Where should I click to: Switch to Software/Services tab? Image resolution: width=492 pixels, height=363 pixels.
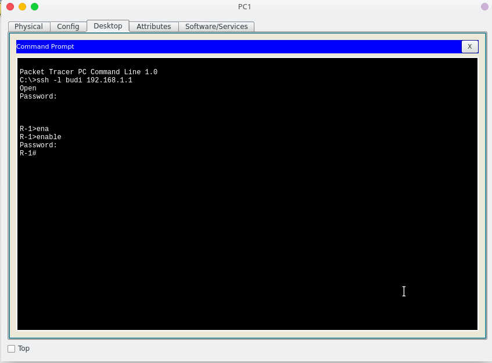pos(217,27)
